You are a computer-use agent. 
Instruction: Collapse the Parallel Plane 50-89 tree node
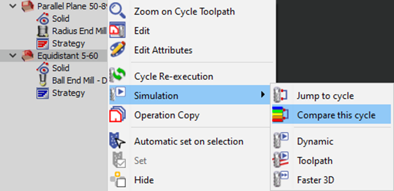tap(12, 6)
